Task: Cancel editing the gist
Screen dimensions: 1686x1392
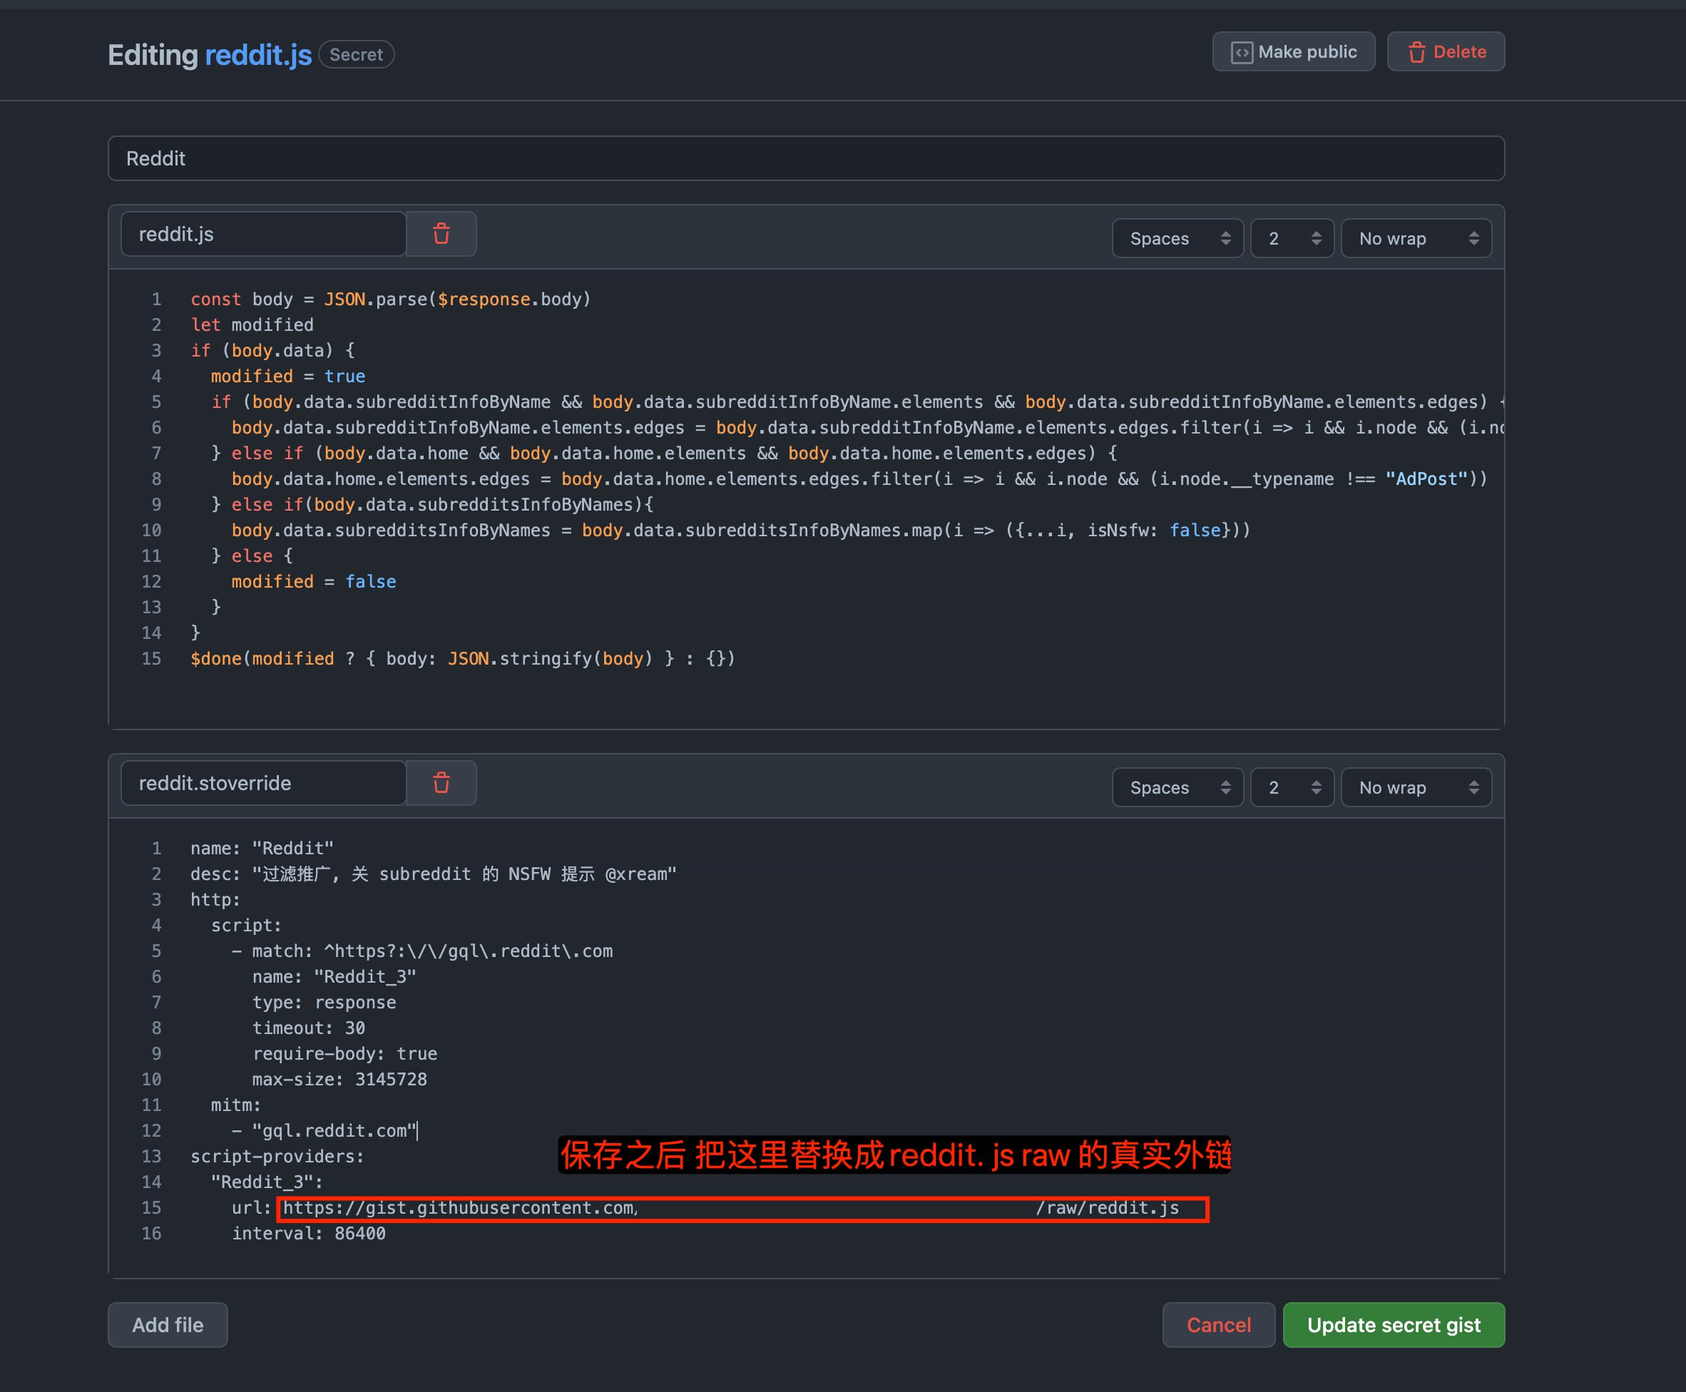Action: pyautogui.click(x=1219, y=1326)
